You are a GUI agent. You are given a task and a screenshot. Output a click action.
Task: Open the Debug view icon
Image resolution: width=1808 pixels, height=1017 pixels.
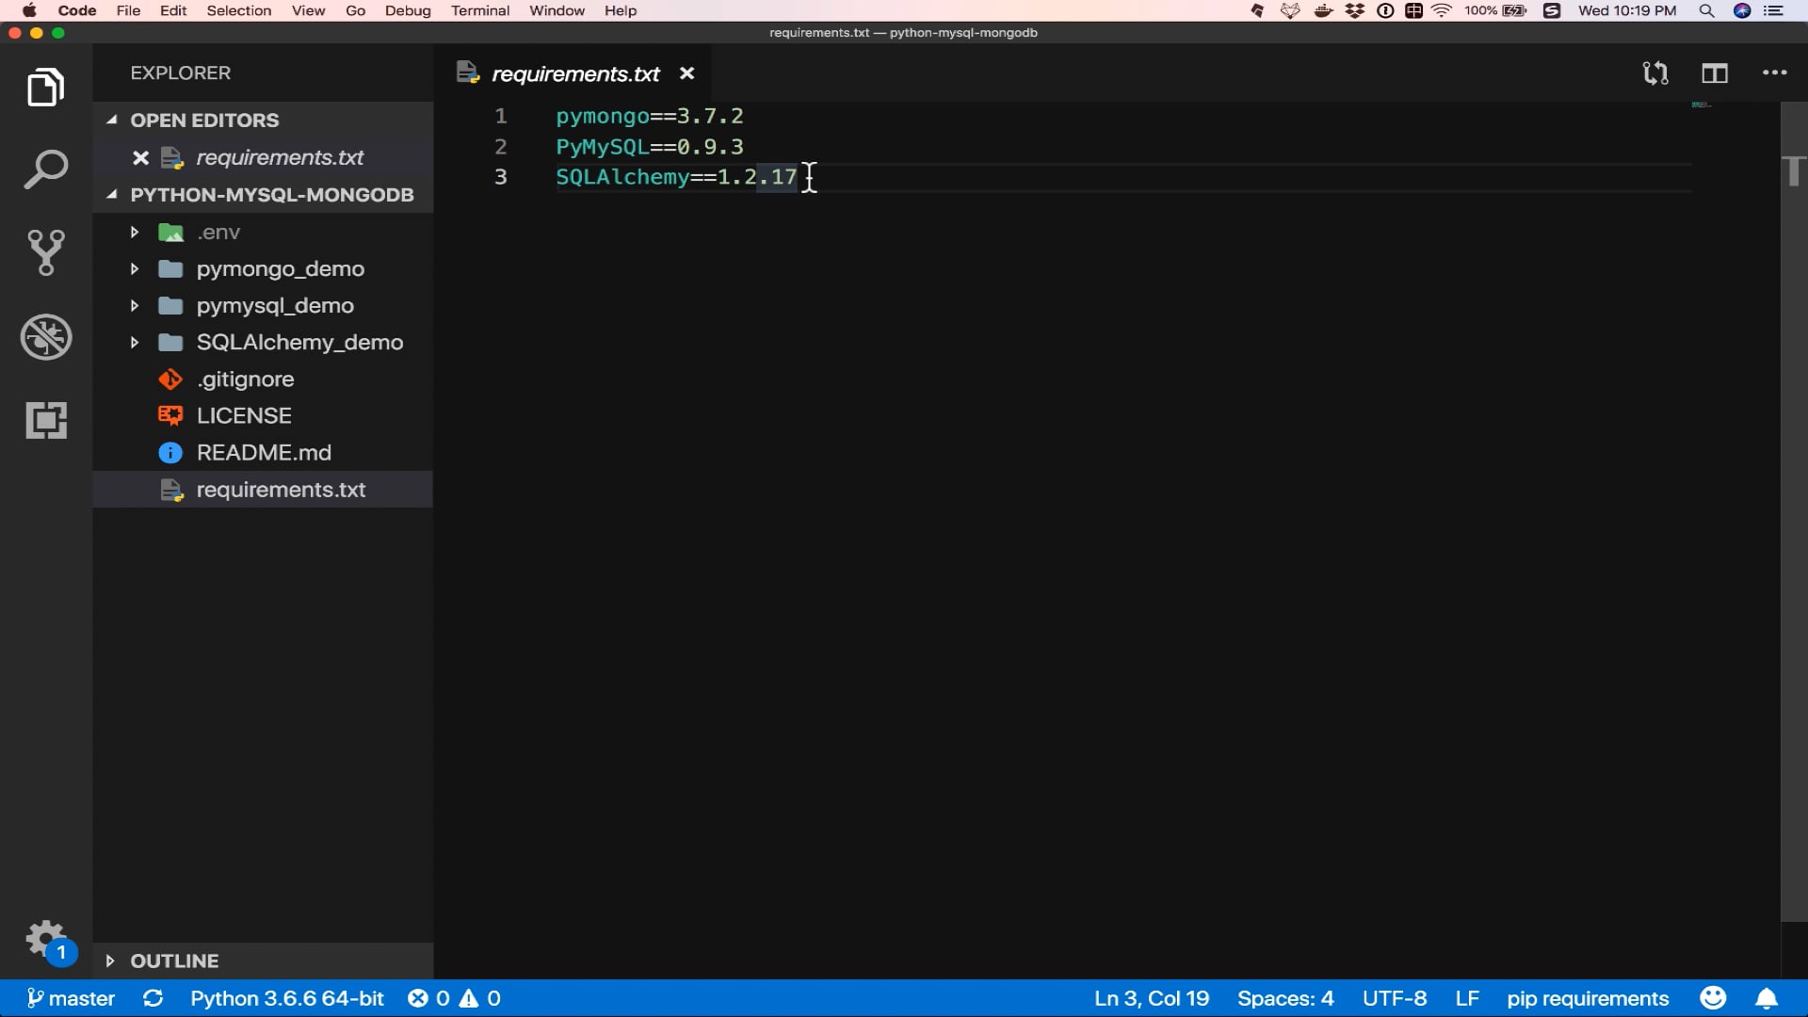click(45, 337)
